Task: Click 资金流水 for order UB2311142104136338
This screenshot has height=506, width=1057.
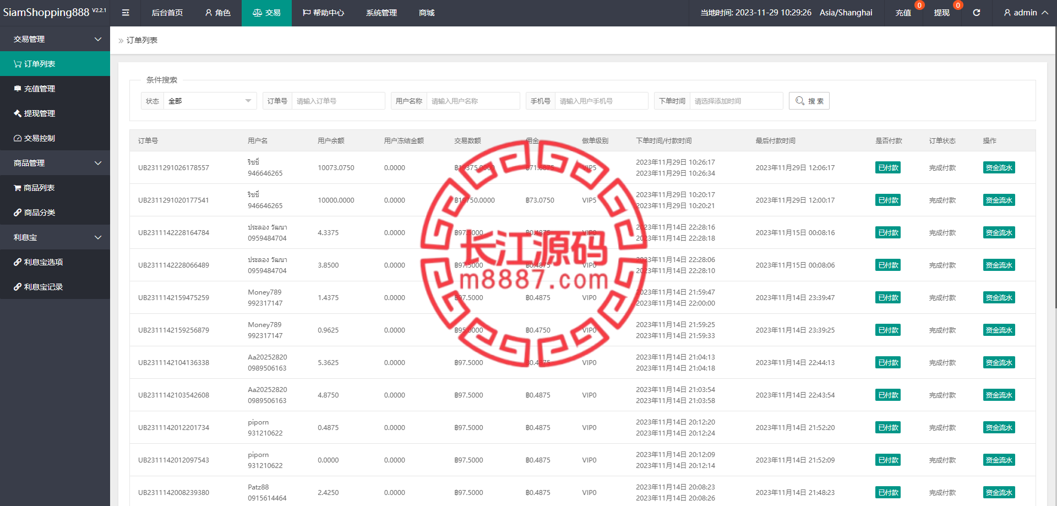Action: [999, 362]
